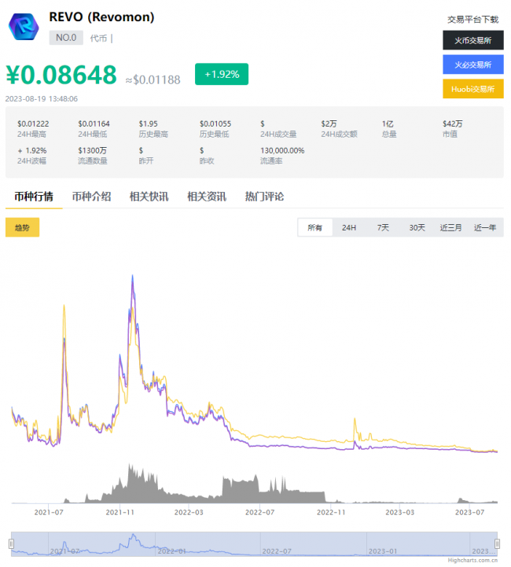Select the 24H chart range

pyautogui.click(x=348, y=227)
